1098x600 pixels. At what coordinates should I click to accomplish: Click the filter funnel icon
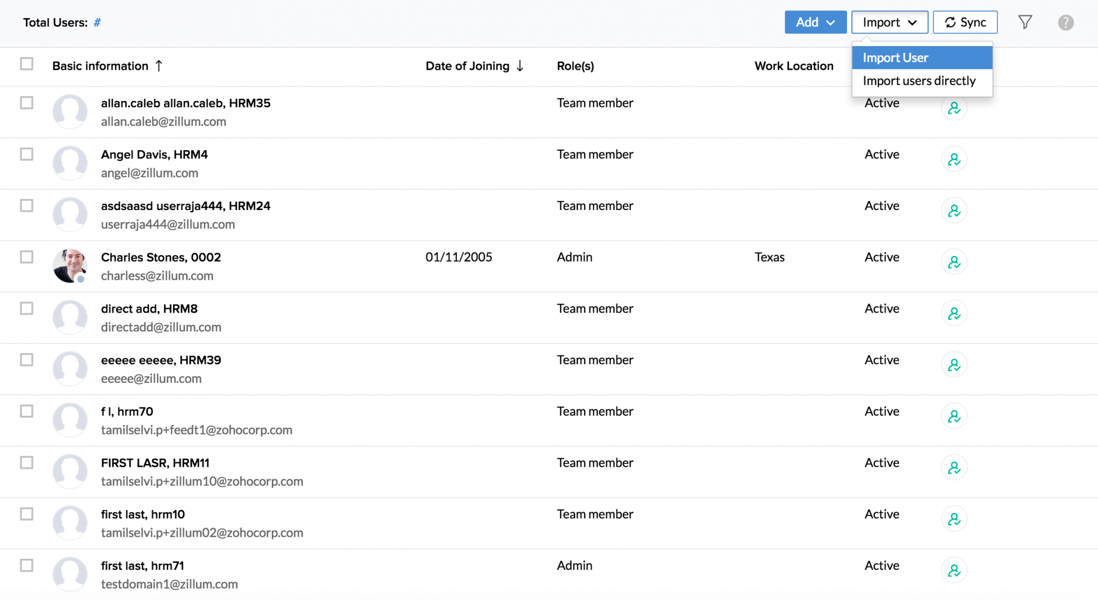pyautogui.click(x=1024, y=22)
